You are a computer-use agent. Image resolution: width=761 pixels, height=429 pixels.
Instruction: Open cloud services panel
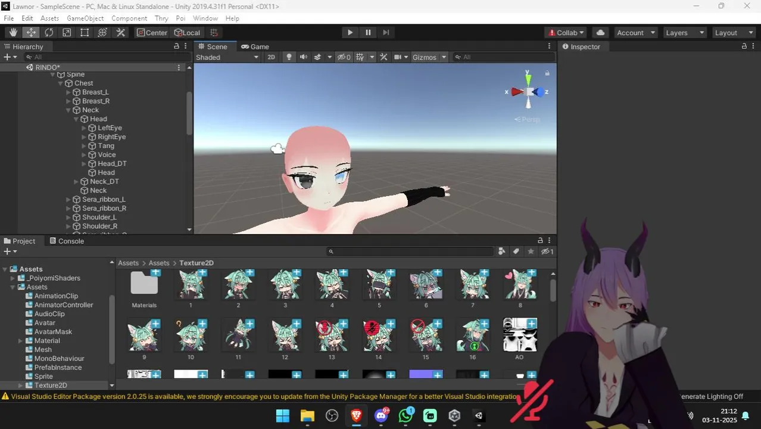click(600, 33)
